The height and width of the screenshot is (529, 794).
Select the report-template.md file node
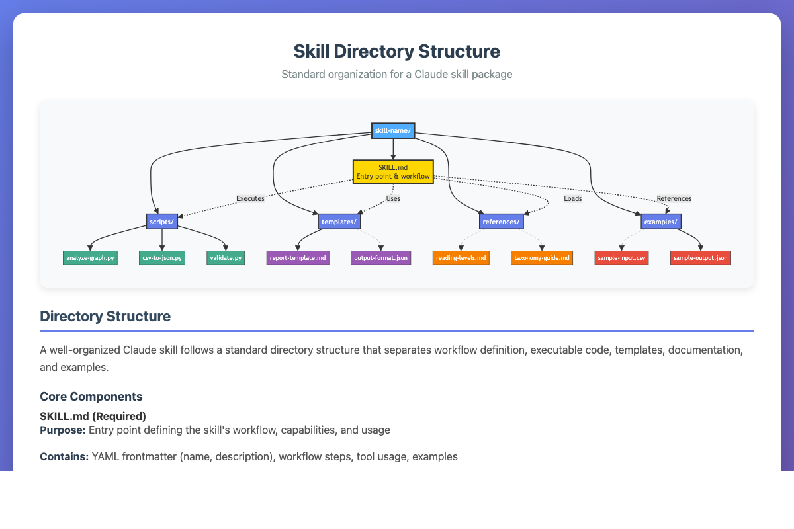[x=298, y=258]
